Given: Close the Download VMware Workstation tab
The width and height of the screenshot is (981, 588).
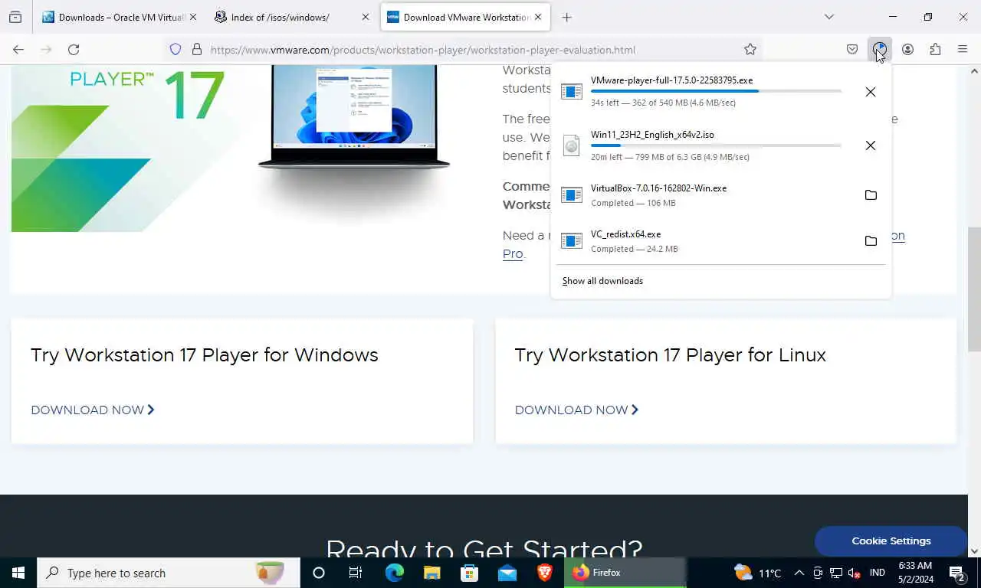Looking at the screenshot, I should (538, 17).
